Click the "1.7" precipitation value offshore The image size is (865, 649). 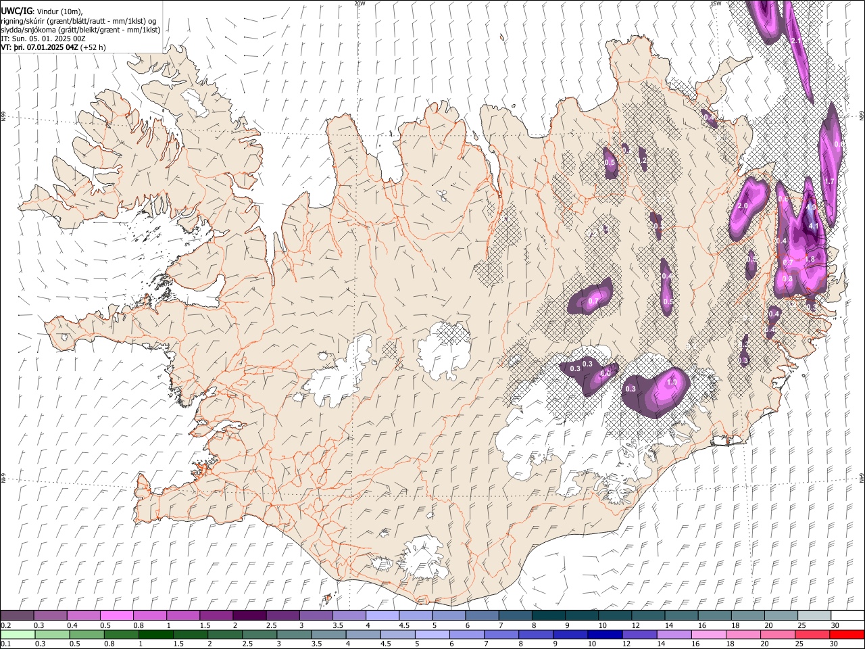point(830,182)
